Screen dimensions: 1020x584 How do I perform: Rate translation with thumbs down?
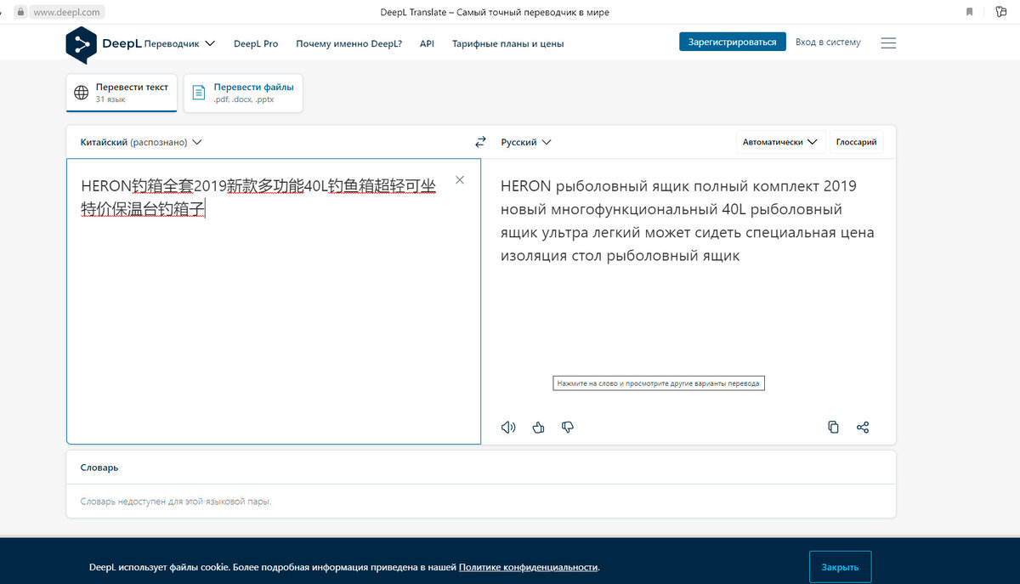coord(568,428)
